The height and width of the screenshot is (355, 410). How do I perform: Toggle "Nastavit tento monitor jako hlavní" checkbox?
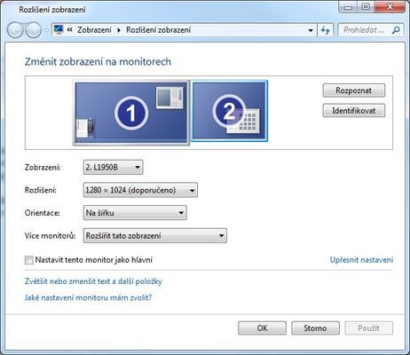(29, 260)
